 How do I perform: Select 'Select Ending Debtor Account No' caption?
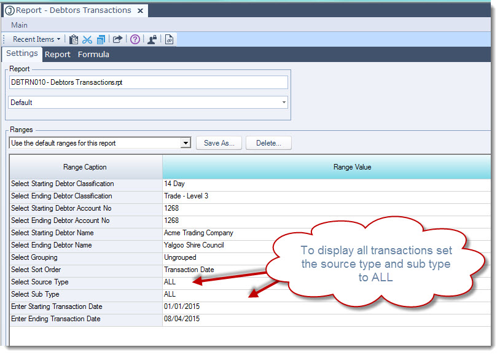86,220
